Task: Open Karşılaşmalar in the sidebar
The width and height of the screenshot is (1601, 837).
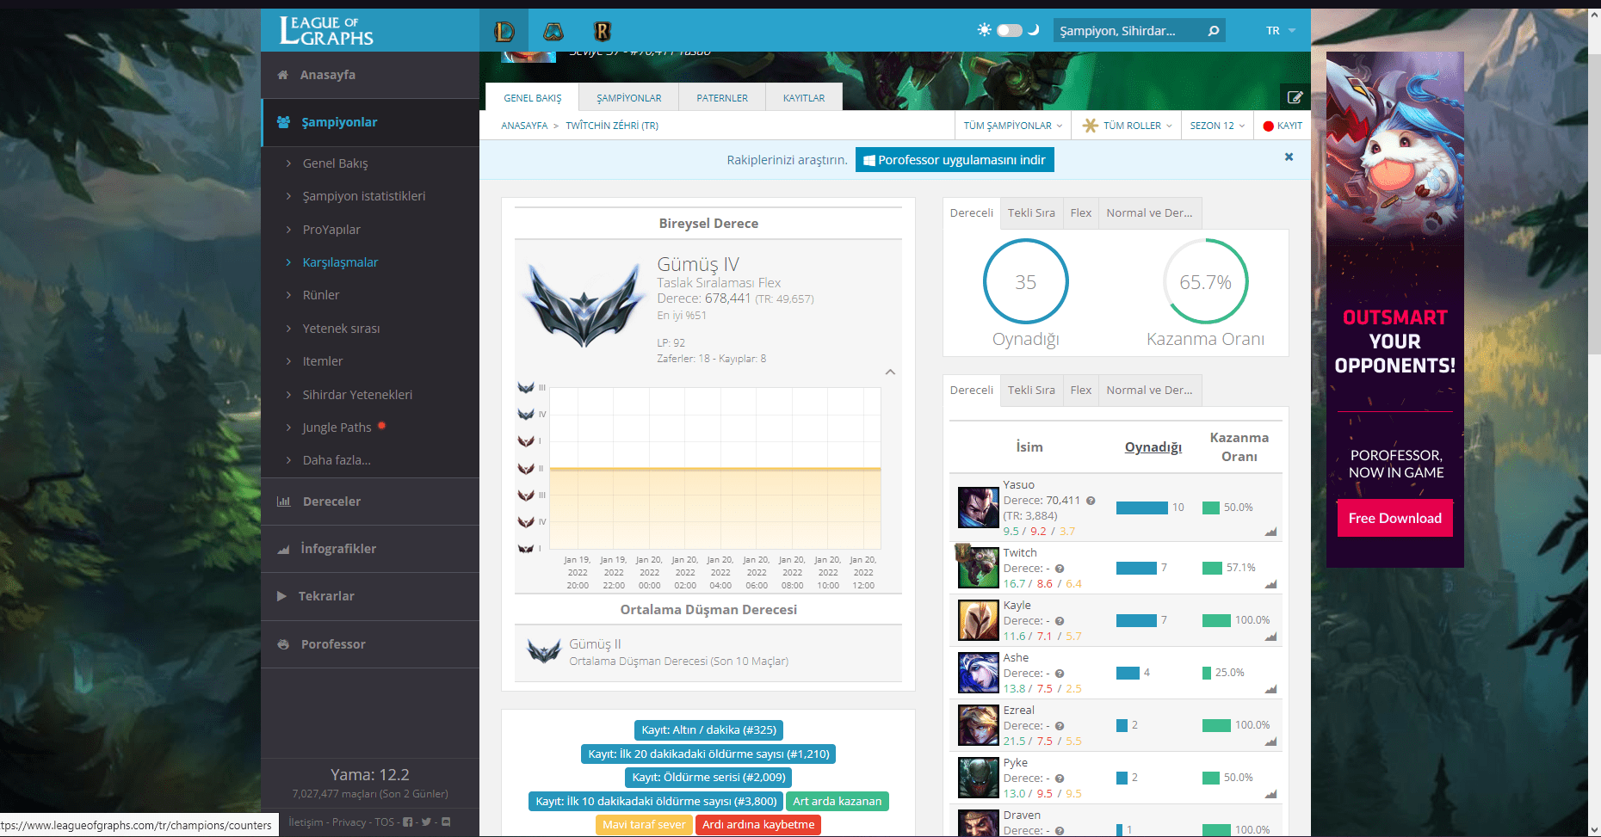Action: [x=340, y=262]
